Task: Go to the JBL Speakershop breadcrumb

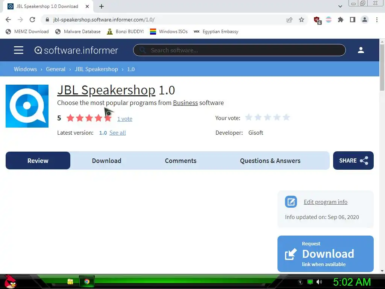Action: coord(96,69)
